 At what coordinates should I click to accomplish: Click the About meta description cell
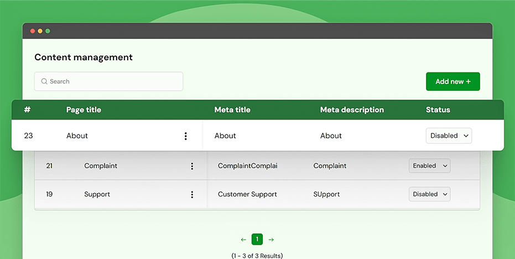[x=331, y=136]
